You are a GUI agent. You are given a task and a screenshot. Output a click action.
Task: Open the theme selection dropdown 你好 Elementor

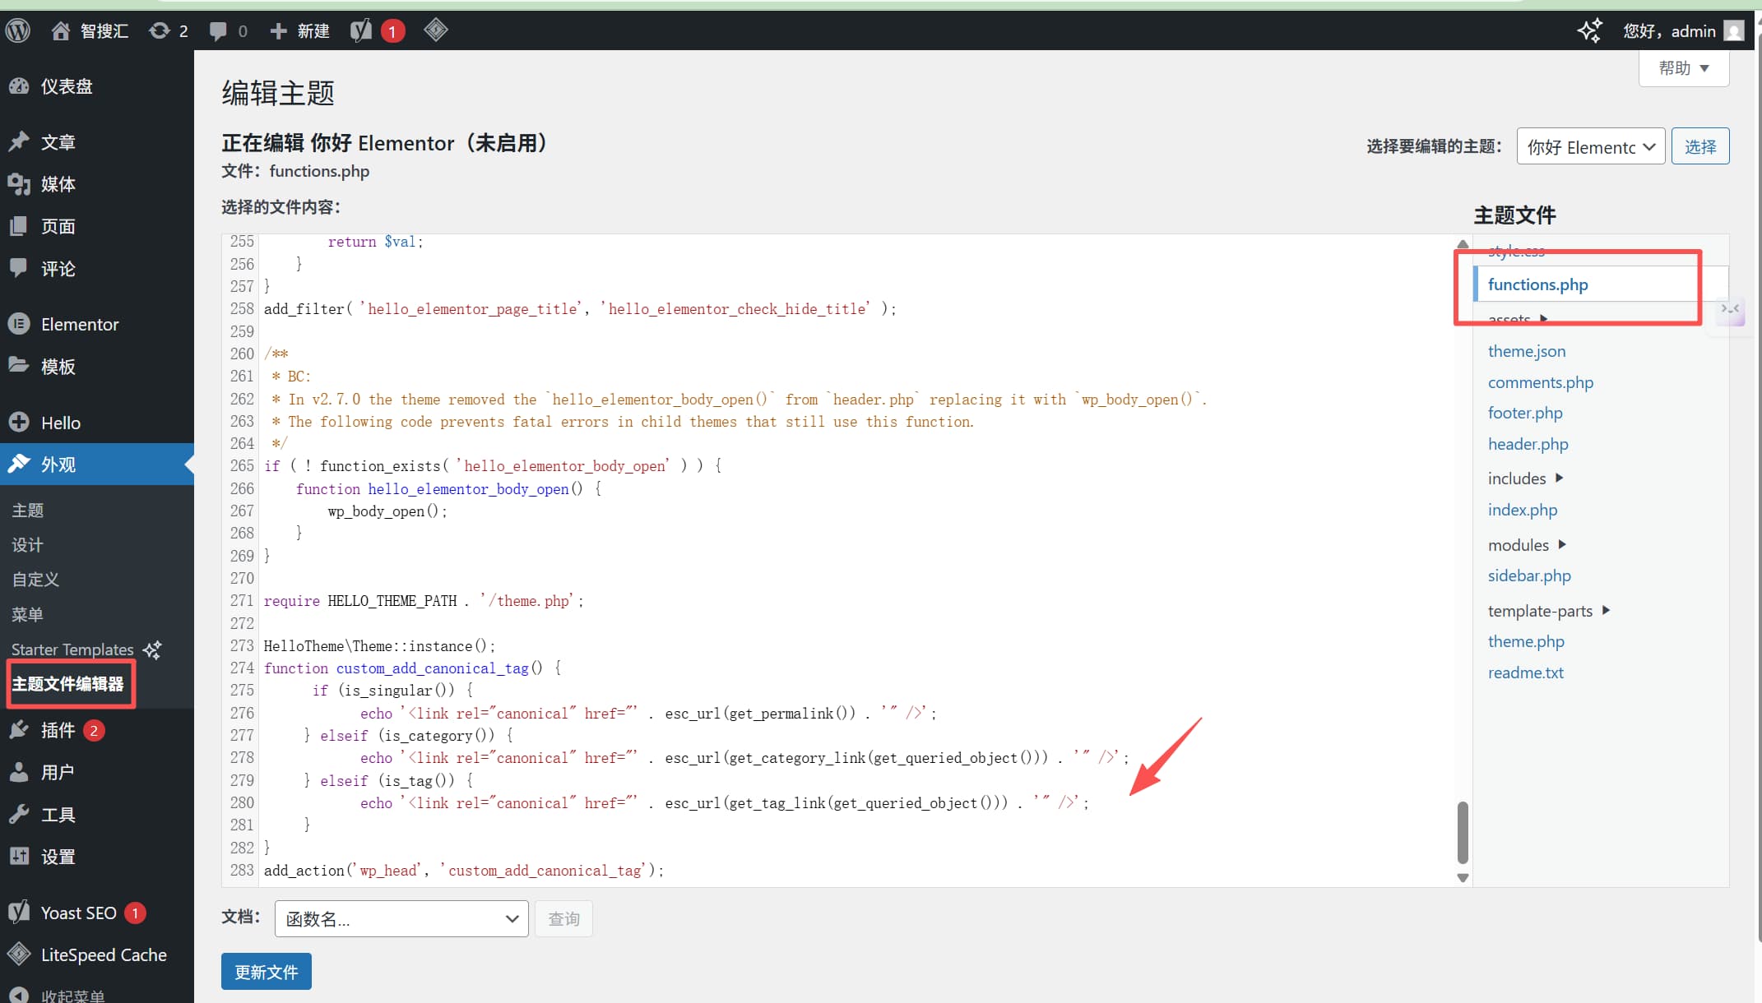click(1591, 146)
